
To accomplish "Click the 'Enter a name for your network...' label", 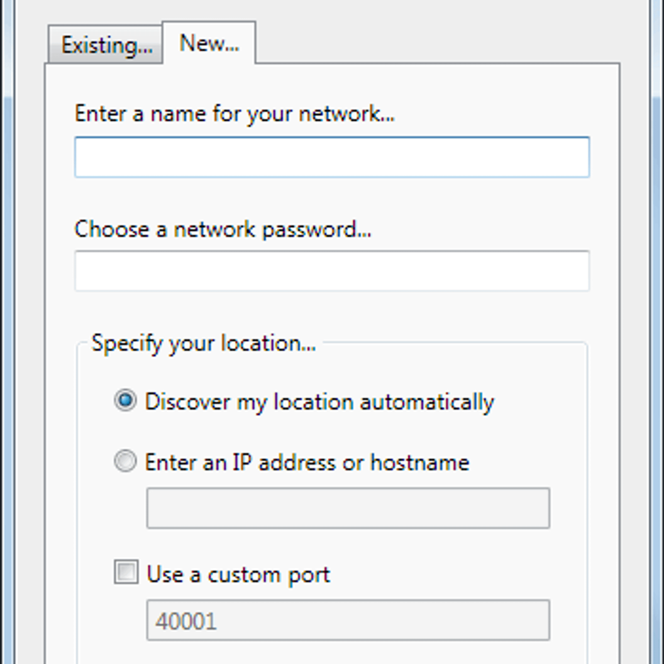I will (x=235, y=113).
